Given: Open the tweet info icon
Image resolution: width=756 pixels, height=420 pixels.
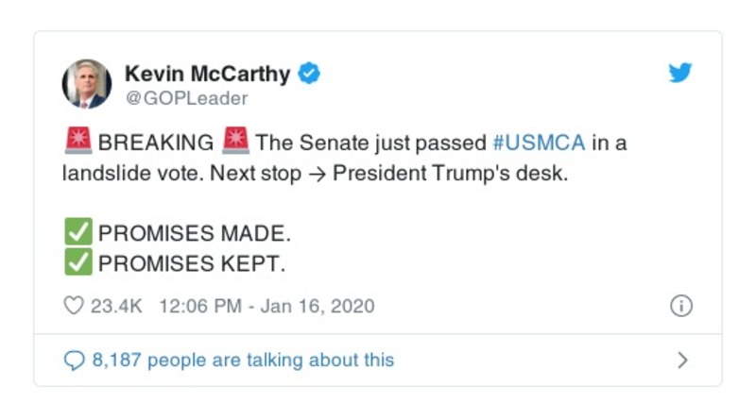Looking at the screenshot, I should [x=680, y=306].
